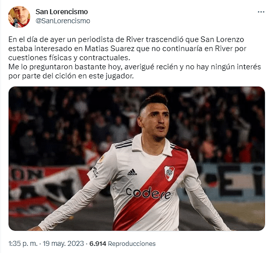Open the three-dot more options menu
The height and width of the screenshot is (253, 273).
pos(261,12)
